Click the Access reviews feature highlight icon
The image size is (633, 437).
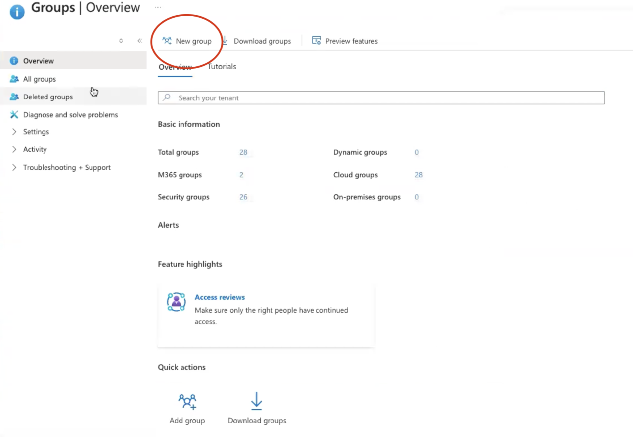(177, 302)
